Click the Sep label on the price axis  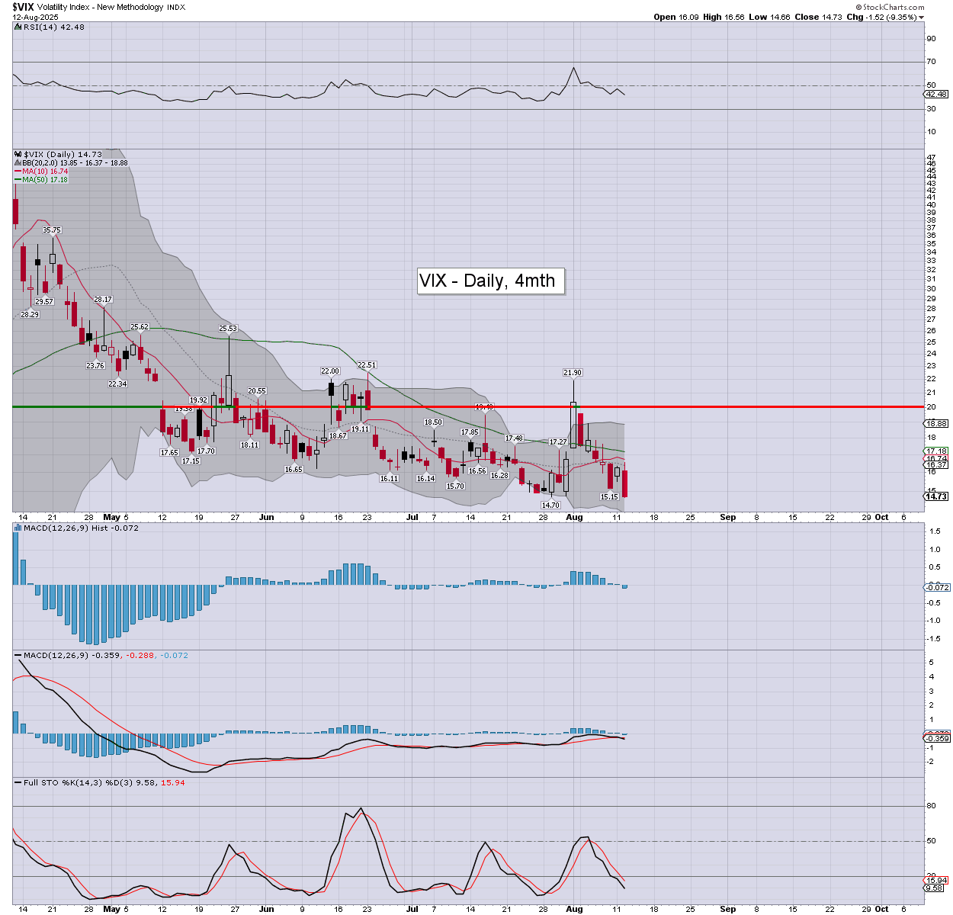pyautogui.click(x=728, y=517)
